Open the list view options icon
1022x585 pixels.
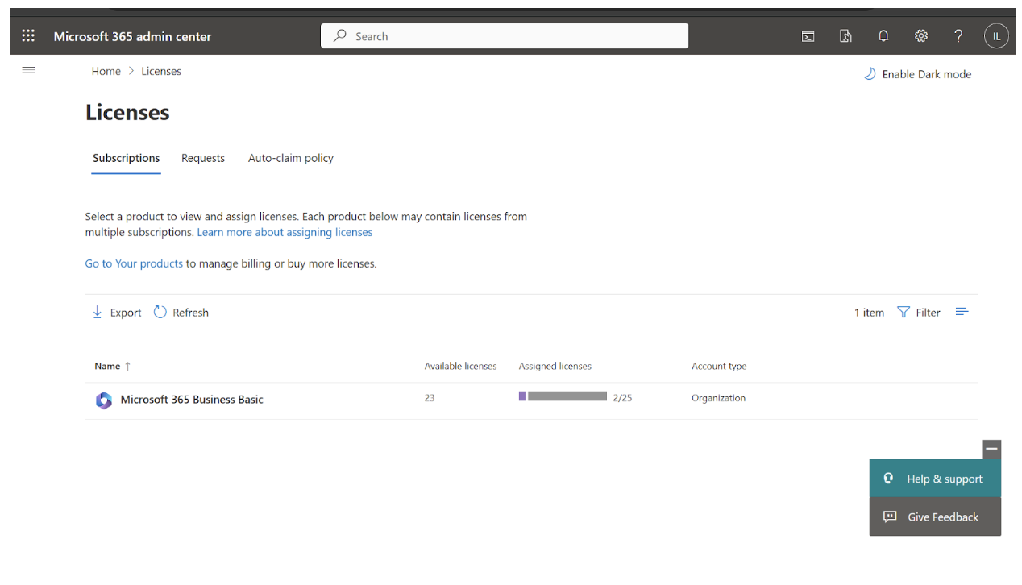coord(962,312)
